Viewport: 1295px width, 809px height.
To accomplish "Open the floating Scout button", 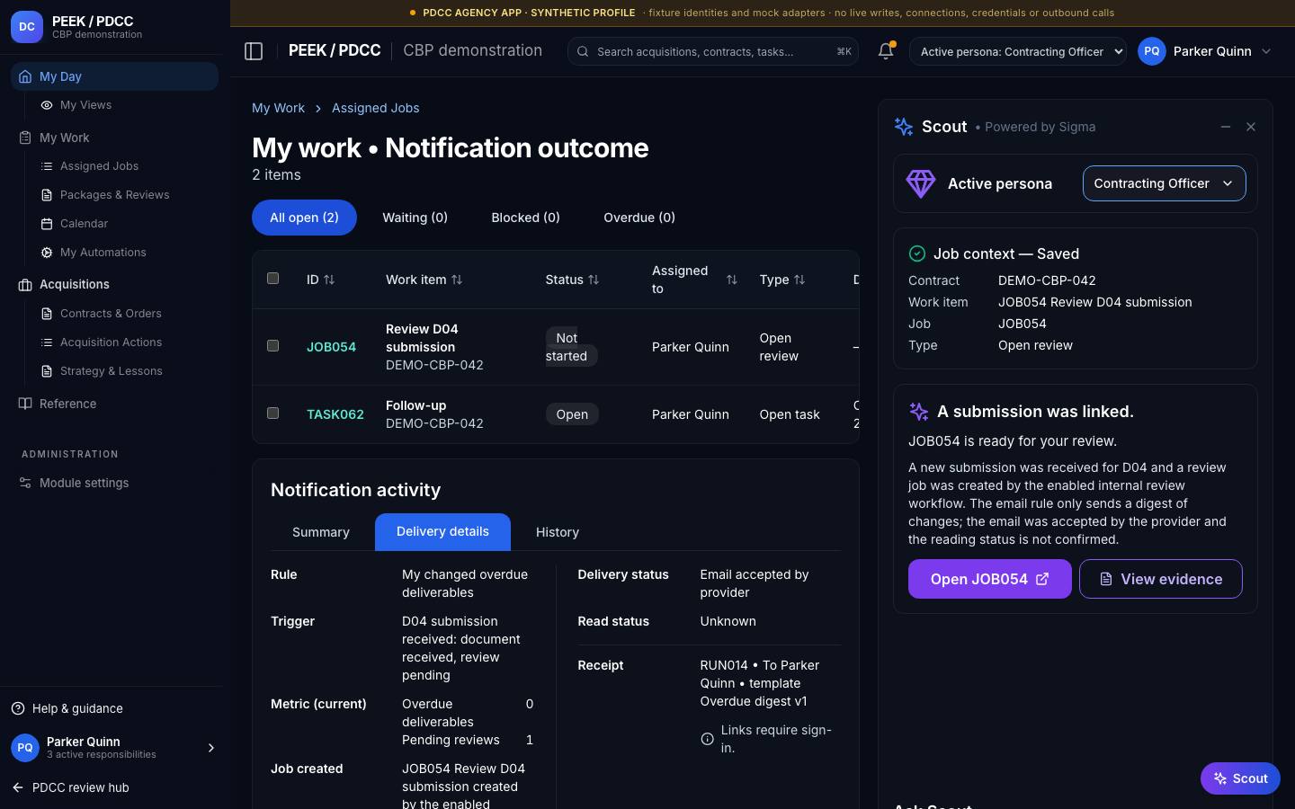I will tap(1240, 778).
